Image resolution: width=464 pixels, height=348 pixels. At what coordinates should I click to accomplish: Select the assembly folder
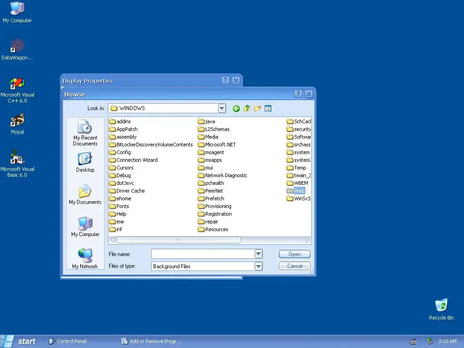click(123, 137)
